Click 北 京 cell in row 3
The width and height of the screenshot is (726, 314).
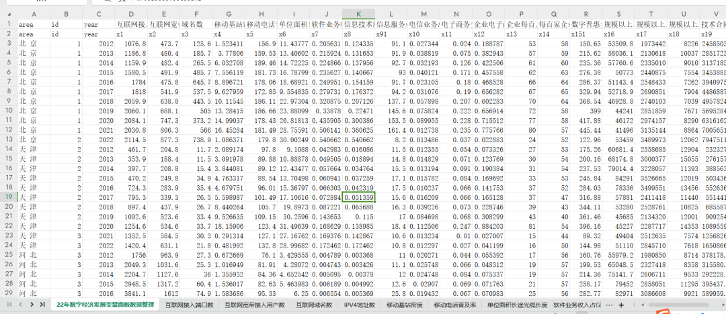click(x=34, y=44)
